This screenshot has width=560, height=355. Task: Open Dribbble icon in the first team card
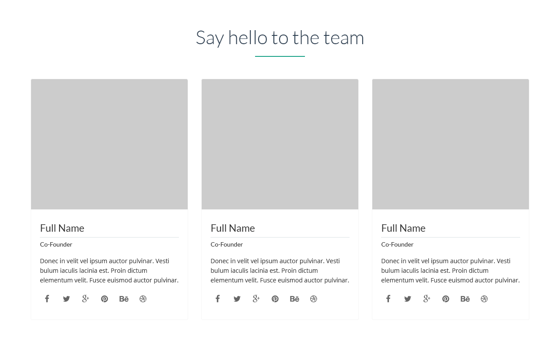(143, 299)
